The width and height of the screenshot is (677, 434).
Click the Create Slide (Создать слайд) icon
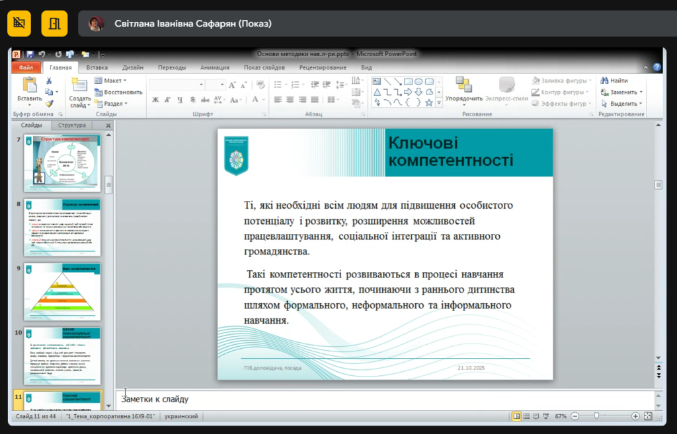80,85
